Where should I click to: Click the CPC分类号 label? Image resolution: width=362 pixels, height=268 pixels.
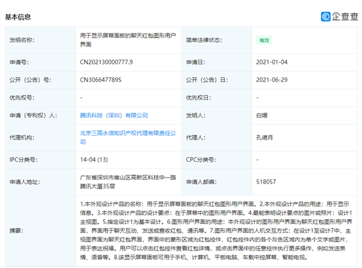[x=201, y=159]
